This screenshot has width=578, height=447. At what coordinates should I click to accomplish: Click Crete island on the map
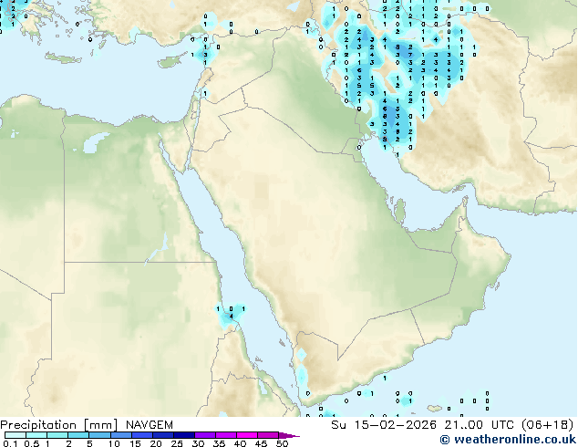pos(63,57)
